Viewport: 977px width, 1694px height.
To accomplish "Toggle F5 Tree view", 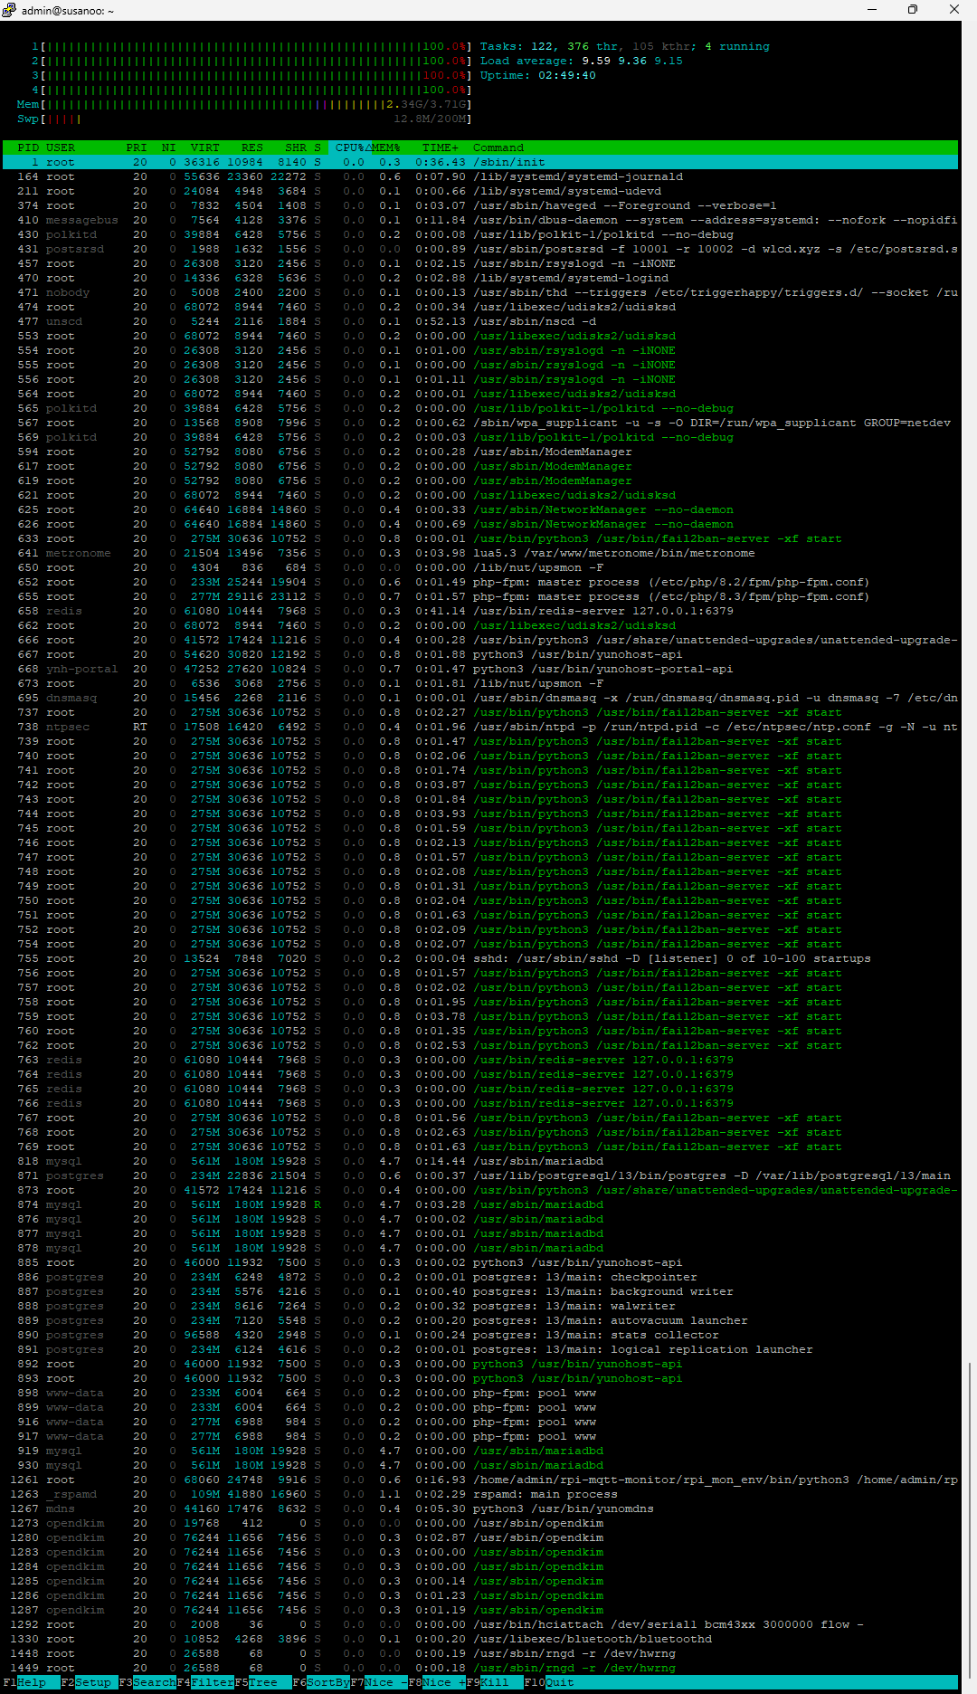I will point(263,1682).
